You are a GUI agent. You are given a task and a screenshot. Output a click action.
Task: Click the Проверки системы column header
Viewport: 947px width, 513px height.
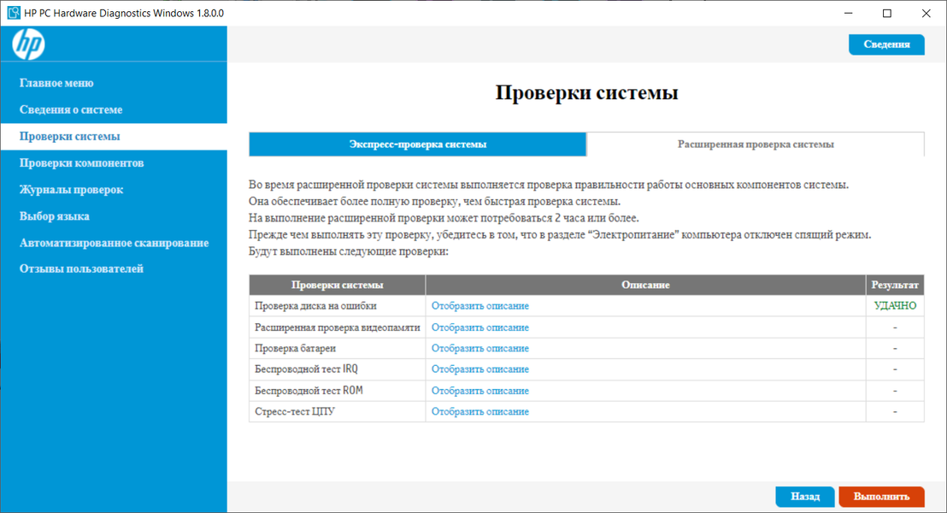click(x=337, y=285)
